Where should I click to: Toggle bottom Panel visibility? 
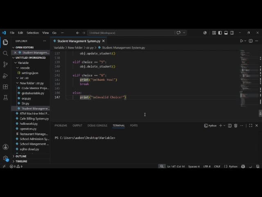click(x=226, y=33)
